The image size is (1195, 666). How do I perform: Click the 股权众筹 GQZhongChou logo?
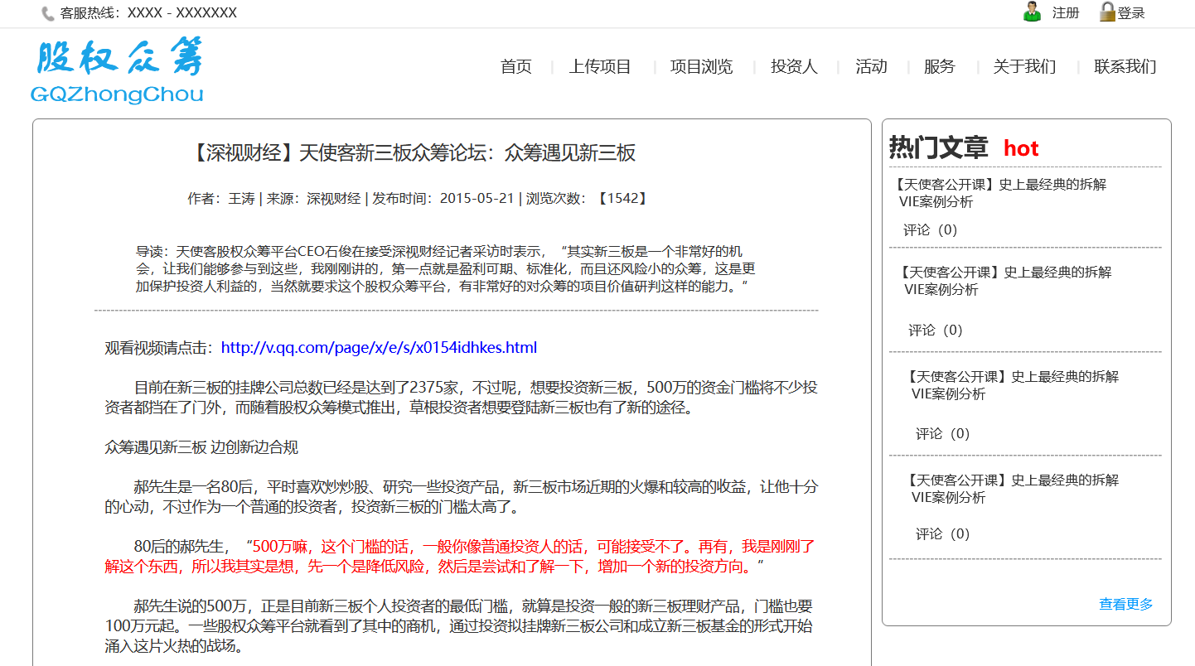pos(119,70)
